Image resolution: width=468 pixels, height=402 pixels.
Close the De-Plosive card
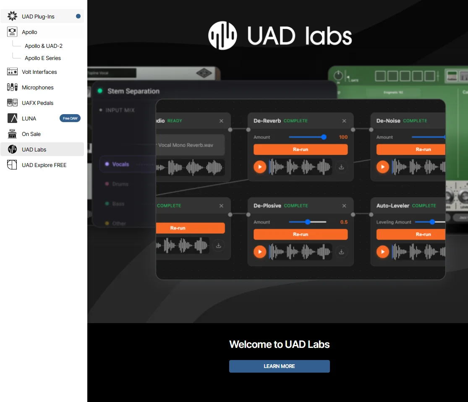pos(344,206)
